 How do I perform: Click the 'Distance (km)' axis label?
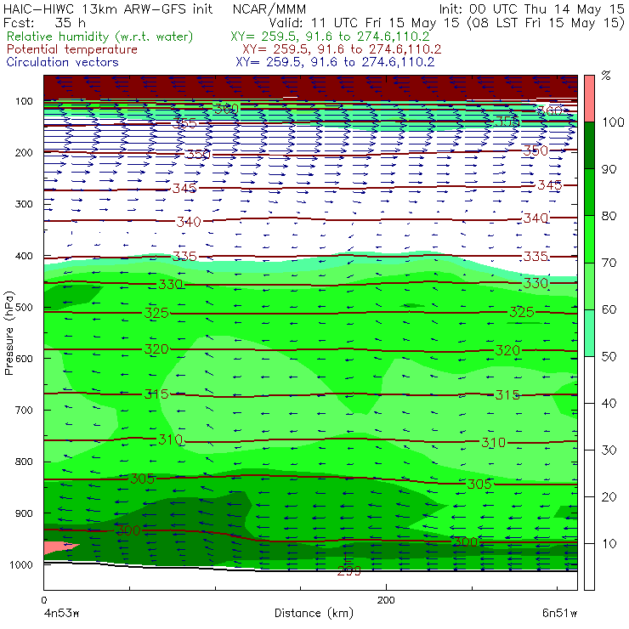314,614
